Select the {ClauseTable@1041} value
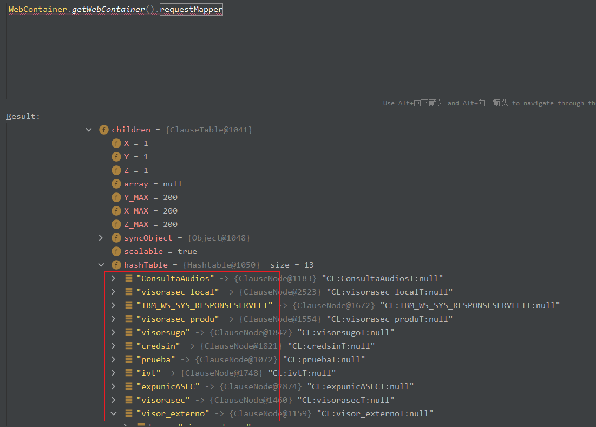This screenshot has height=427, width=596. click(x=208, y=130)
